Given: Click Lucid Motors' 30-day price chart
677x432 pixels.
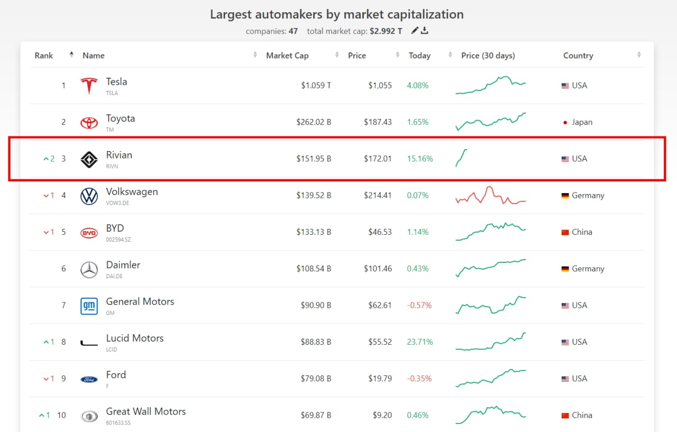Looking at the screenshot, I should 491,342.
